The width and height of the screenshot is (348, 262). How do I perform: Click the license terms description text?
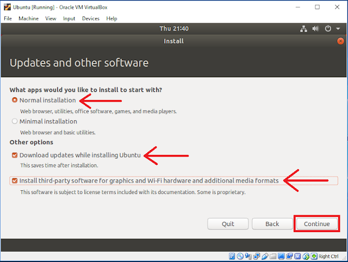[x=133, y=192]
